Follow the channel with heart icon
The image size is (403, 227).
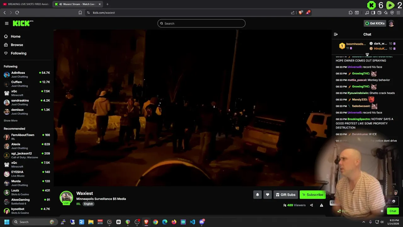point(268,195)
